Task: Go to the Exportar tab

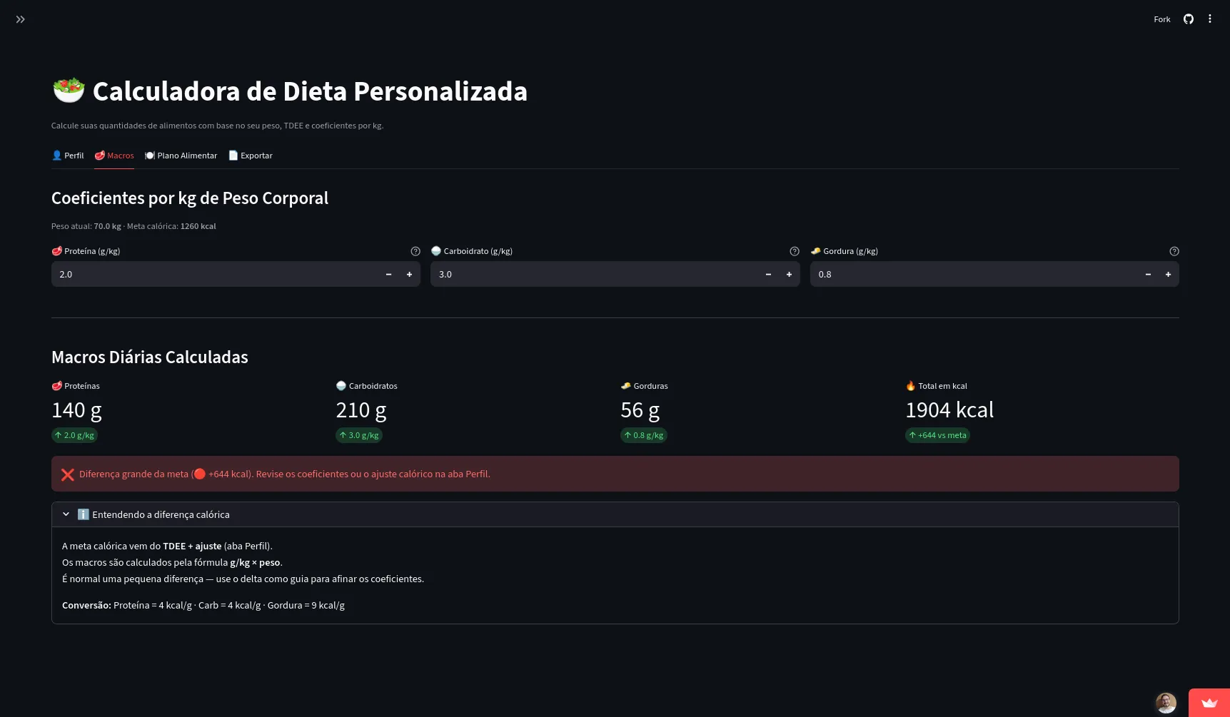Action: coord(251,156)
